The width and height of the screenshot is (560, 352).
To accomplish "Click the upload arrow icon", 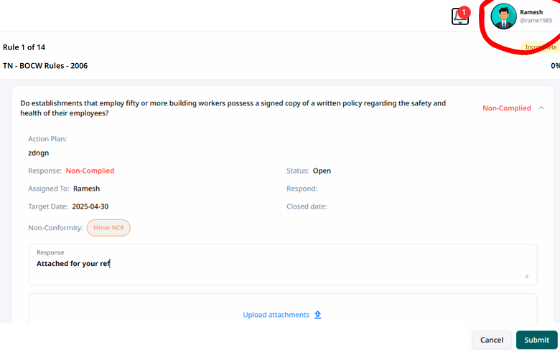I will (x=317, y=315).
